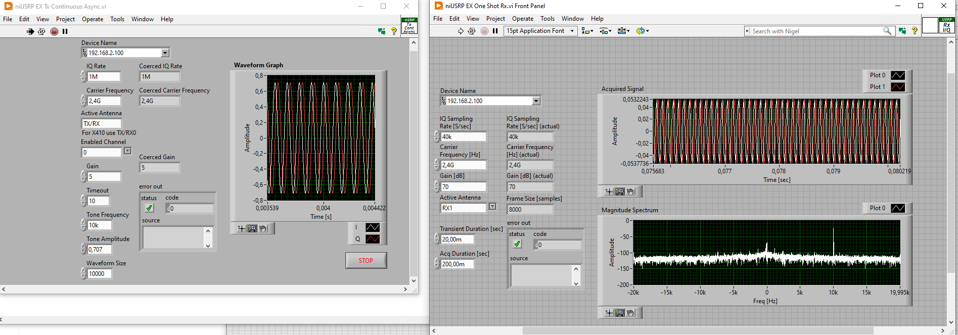958x335 pixels.
Task: Click Plot 0 legend swatch of Acquired Signal
Action: click(x=898, y=75)
